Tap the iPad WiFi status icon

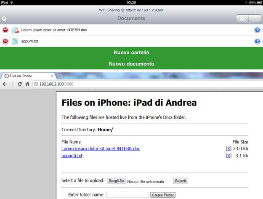point(12,3)
